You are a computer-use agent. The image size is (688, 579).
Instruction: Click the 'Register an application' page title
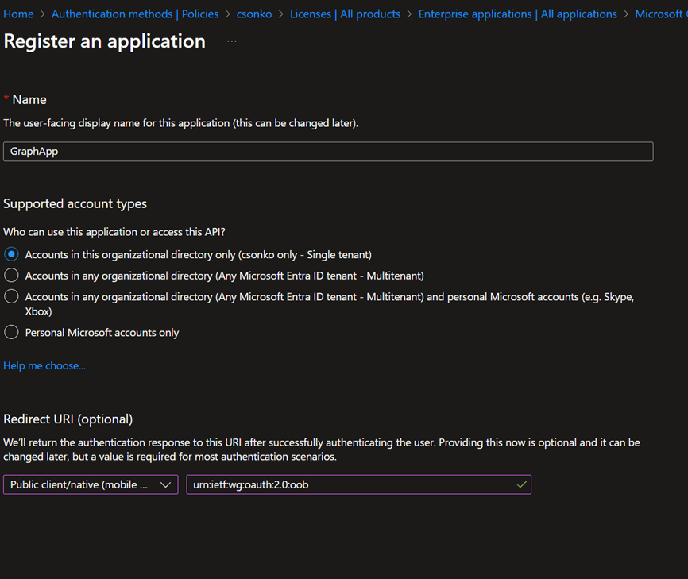[104, 41]
